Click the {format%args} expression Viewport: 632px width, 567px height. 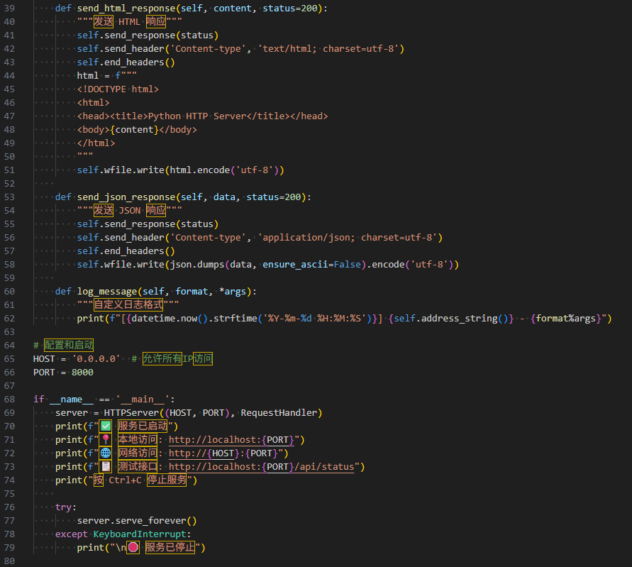pyautogui.click(x=566, y=318)
